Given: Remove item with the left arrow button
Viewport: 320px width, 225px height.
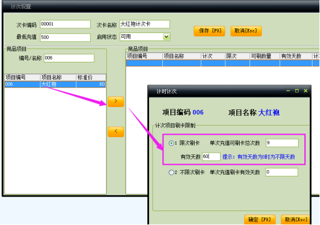Looking at the screenshot, I should coord(116,132).
